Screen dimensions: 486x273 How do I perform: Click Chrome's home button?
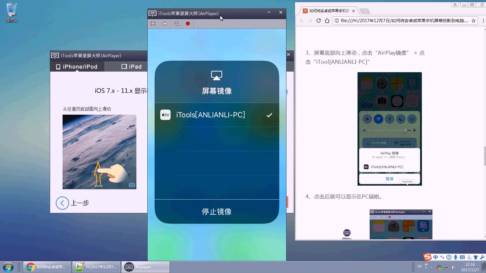pyautogui.click(x=327, y=21)
